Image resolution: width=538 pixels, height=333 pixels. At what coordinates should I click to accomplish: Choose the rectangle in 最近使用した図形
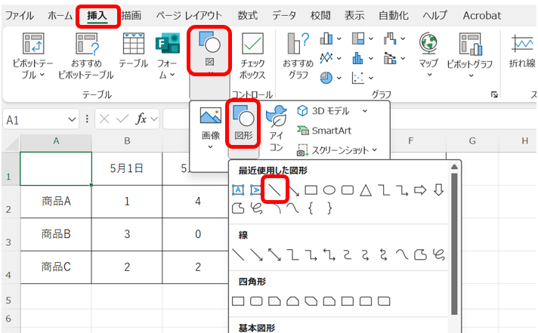pos(311,190)
